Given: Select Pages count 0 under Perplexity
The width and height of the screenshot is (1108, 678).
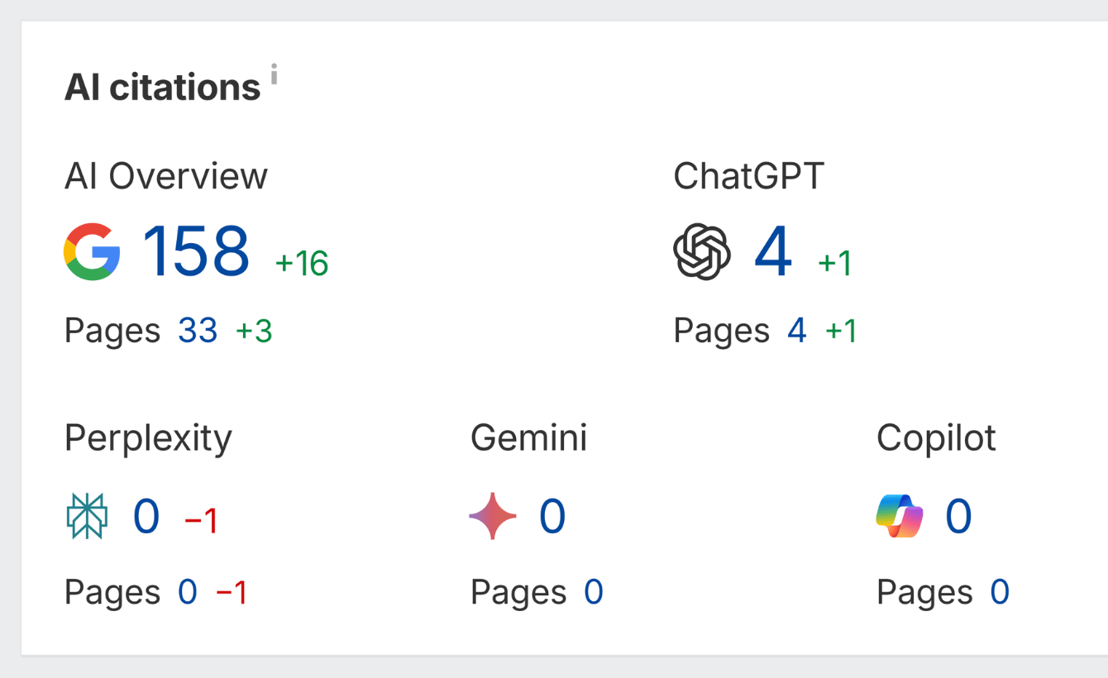Looking at the screenshot, I should pos(187,591).
